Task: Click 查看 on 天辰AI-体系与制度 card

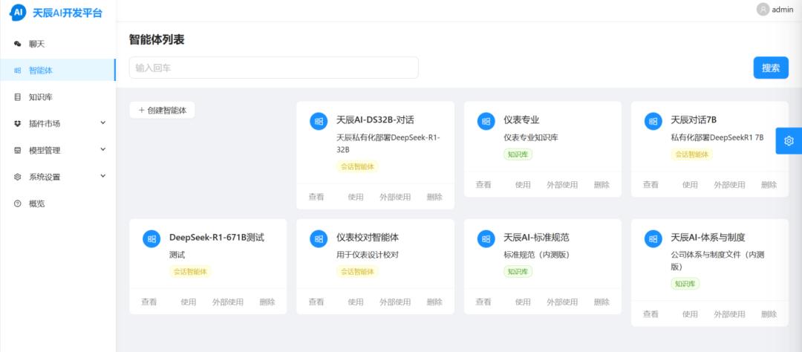Action: (x=651, y=314)
